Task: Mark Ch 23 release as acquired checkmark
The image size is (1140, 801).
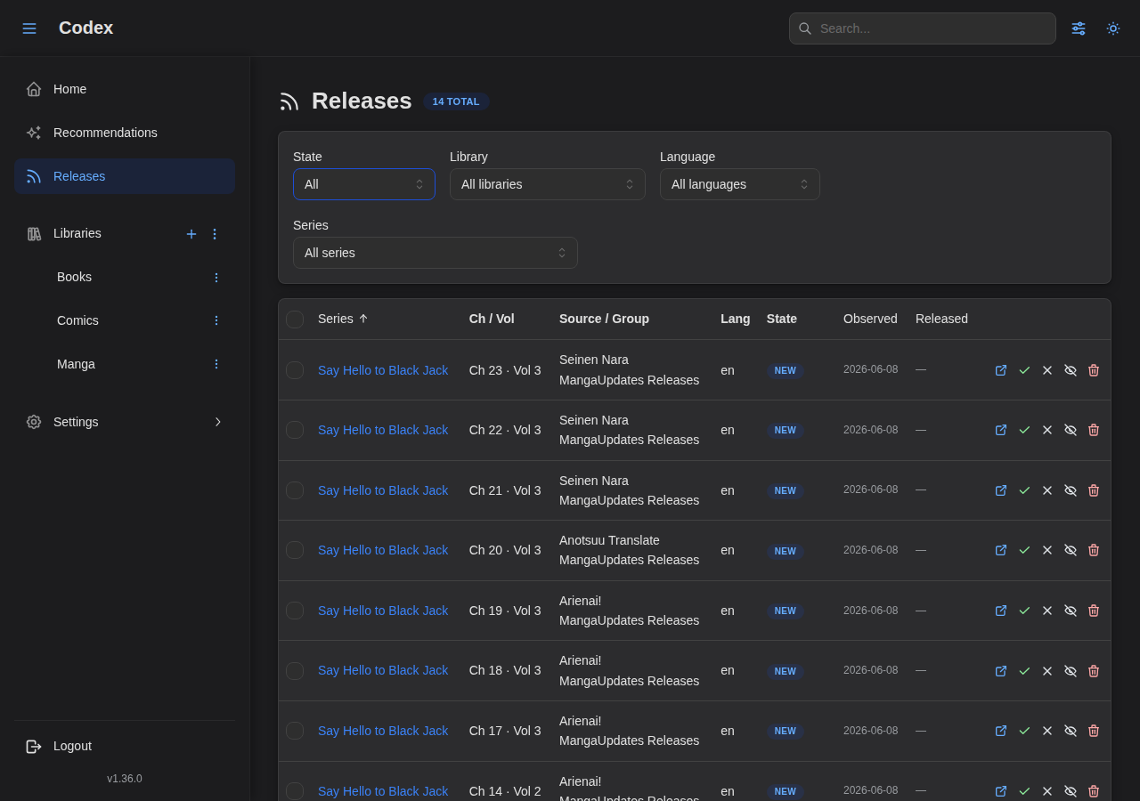Action: pyautogui.click(x=1024, y=370)
